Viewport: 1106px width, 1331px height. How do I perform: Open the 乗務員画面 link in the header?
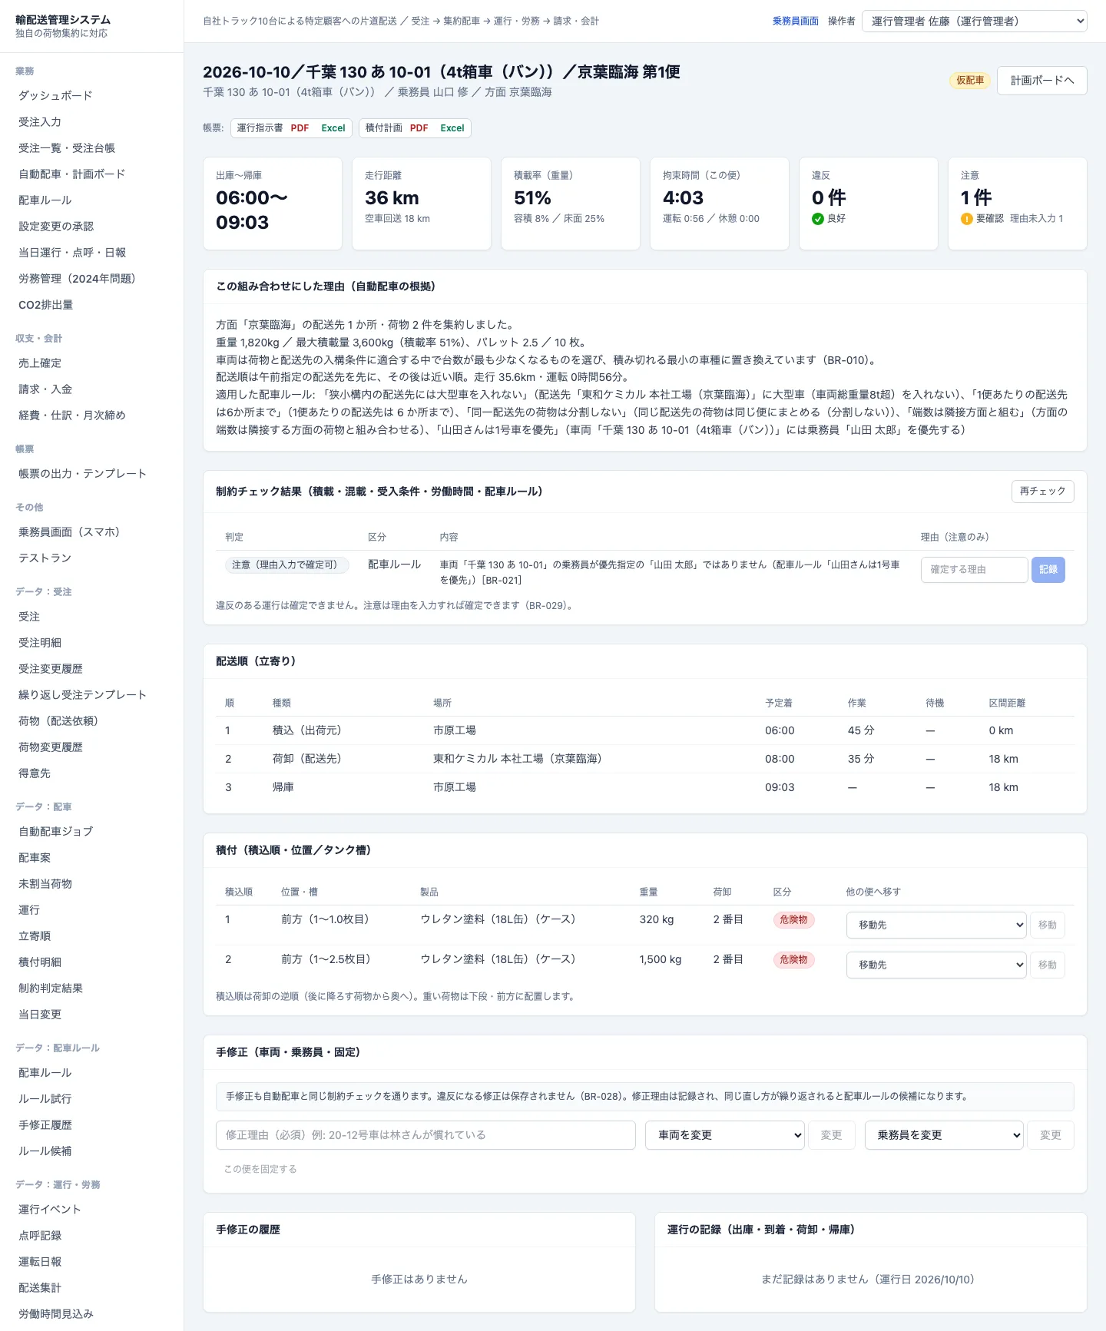tap(796, 22)
